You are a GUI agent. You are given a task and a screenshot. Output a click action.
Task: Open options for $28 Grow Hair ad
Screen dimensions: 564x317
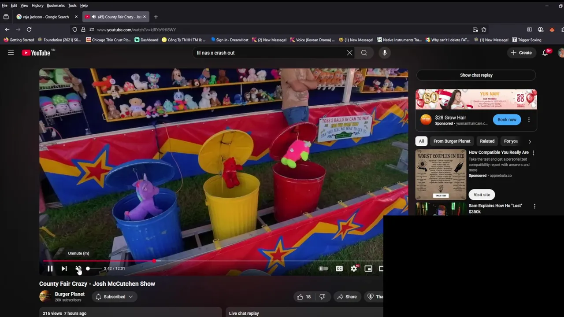click(x=529, y=120)
